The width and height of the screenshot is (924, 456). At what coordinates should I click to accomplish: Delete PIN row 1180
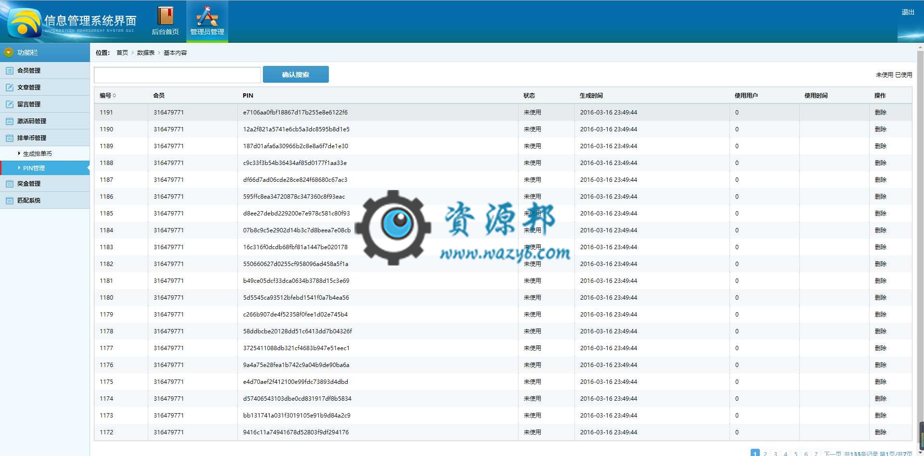880,298
